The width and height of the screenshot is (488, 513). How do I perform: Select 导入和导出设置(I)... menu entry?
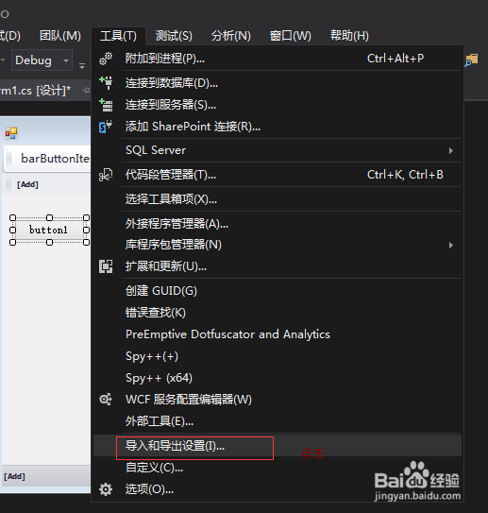pos(278,446)
